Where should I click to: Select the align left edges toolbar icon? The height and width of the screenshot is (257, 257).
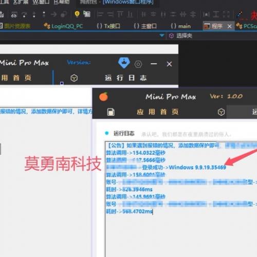pyautogui.click(x=100, y=14)
